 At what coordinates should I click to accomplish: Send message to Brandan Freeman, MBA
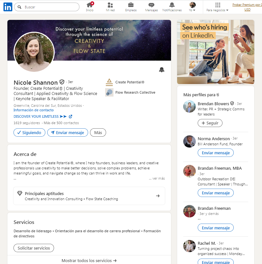[216, 193]
